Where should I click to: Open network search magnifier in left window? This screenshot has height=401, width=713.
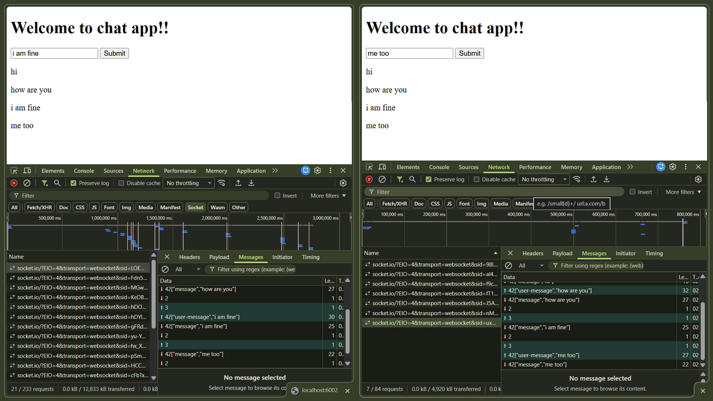pos(57,183)
